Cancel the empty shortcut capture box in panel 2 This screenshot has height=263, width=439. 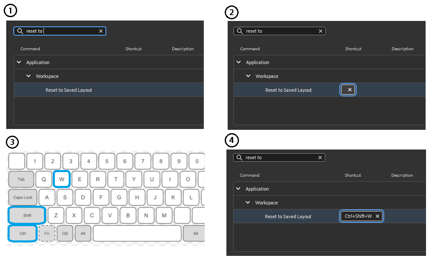click(348, 89)
